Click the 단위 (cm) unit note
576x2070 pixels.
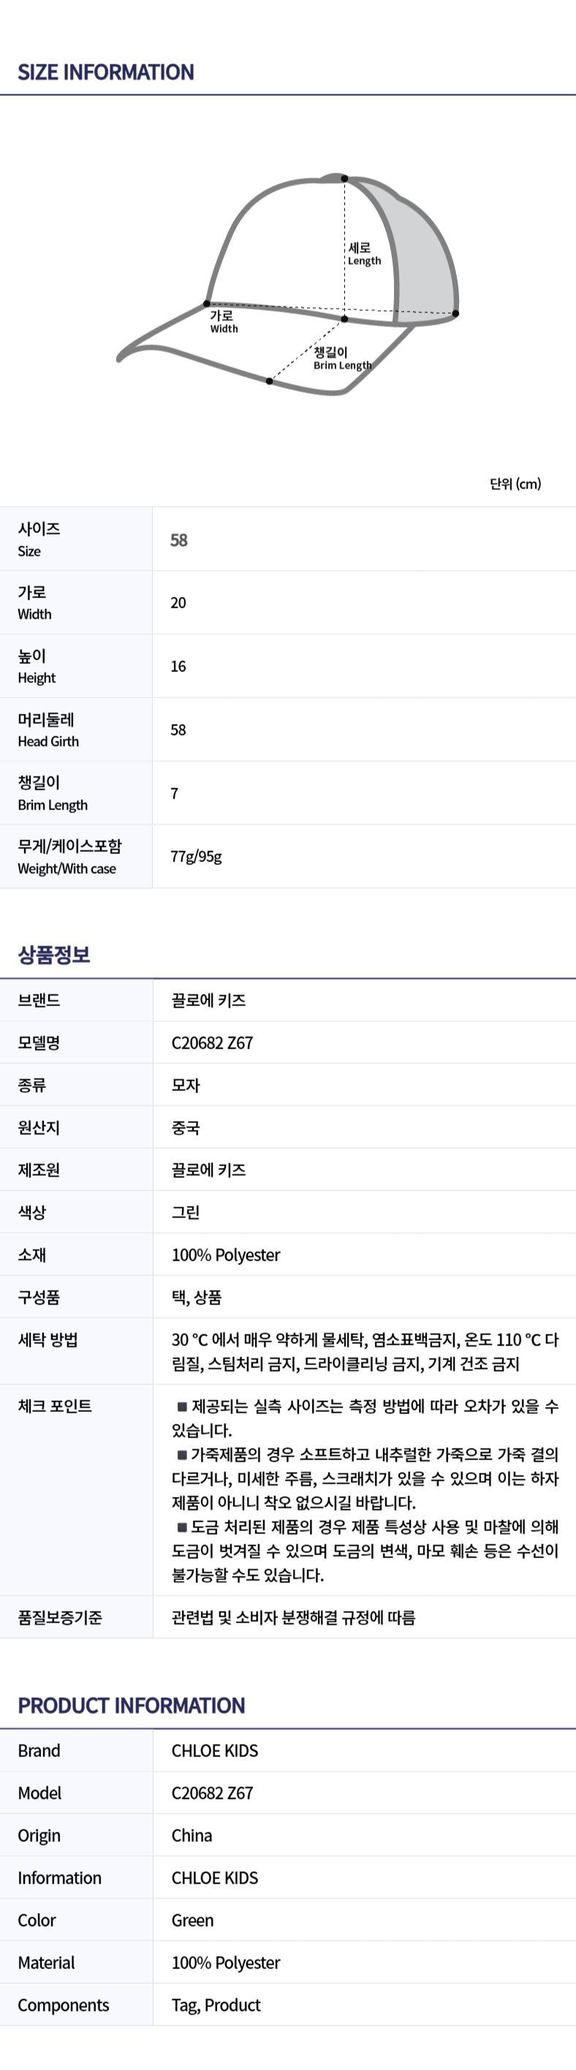pos(515,484)
